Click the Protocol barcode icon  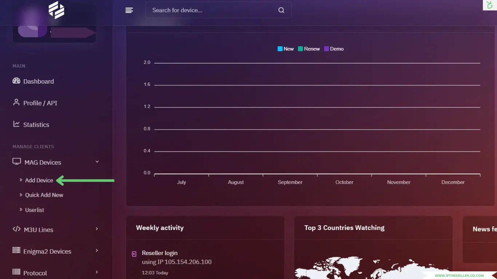[x=16, y=272]
